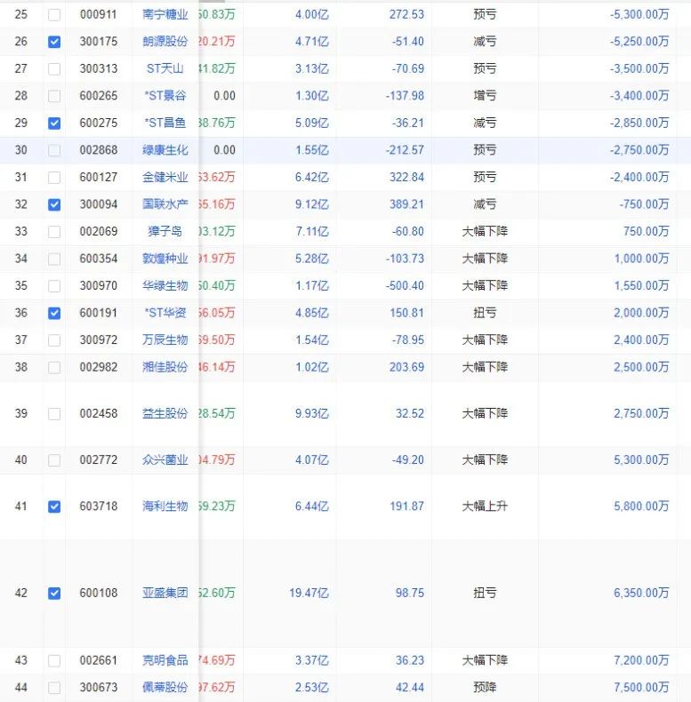The height and width of the screenshot is (702, 691).
Task: Click stock code 600191
Action: tap(99, 313)
